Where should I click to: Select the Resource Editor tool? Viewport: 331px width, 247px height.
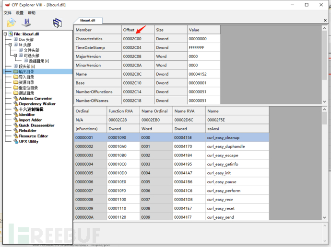(x=34, y=136)
